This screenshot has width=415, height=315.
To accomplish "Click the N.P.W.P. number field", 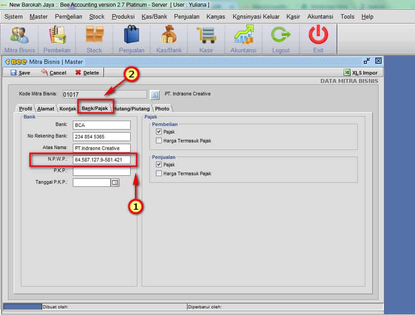I will 102,160.
